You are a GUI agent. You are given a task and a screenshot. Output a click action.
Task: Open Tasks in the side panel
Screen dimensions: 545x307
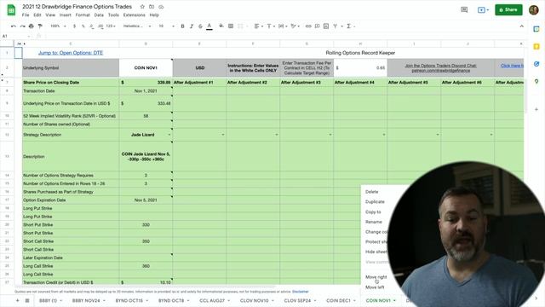point(536,64)
